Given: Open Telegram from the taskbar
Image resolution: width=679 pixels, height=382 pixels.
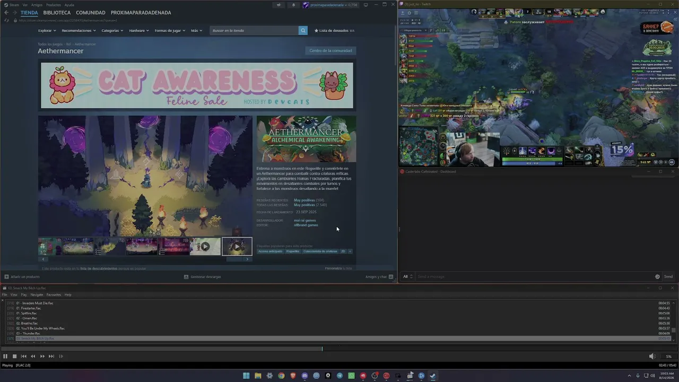Looking at the screenshot, I should click(x=339, y=376).
